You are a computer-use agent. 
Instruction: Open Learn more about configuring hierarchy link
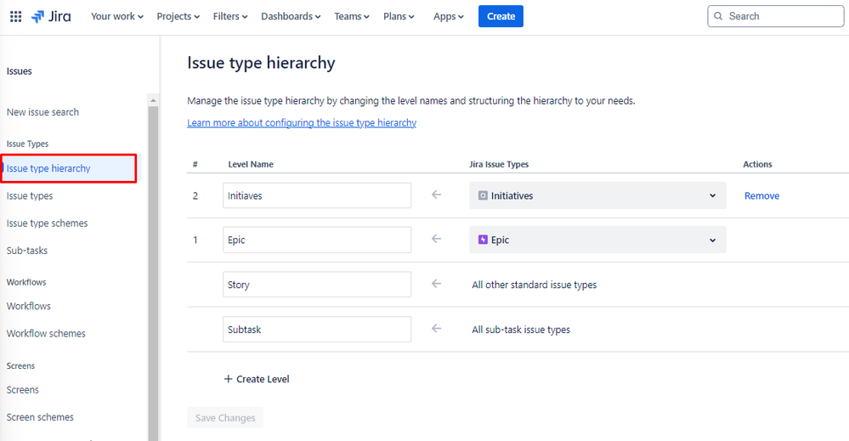(x=302, y=123)
